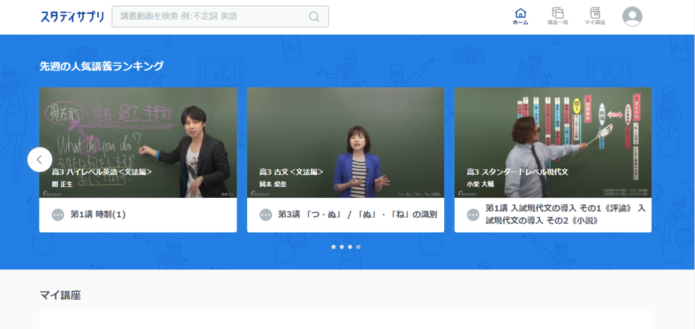Image resolution: width=695 pixels, height=329 pixels.
Task: Open lesson 第1講 入試現代文の導入 その1《評論》
Action: pos(565,215)
